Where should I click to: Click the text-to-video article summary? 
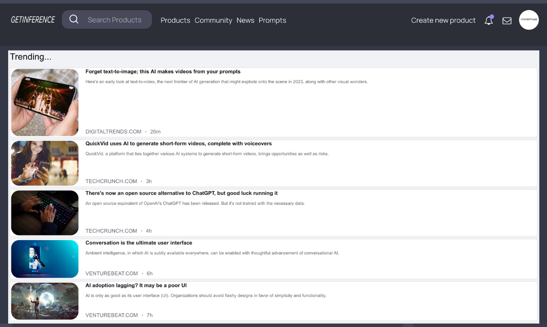[227, 82]
